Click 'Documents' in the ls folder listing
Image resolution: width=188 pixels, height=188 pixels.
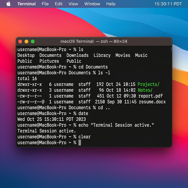pyautogui.click(x=50, y=55)
